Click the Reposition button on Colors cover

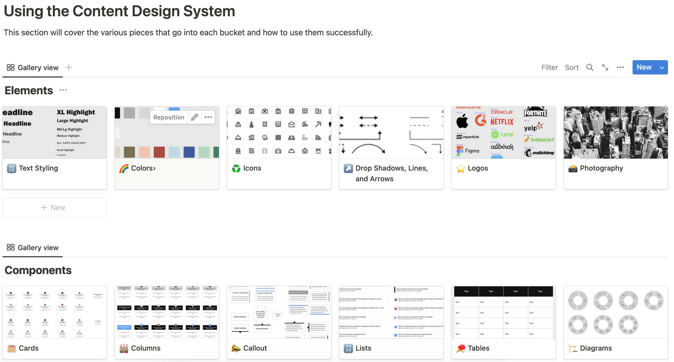[168, 117]
